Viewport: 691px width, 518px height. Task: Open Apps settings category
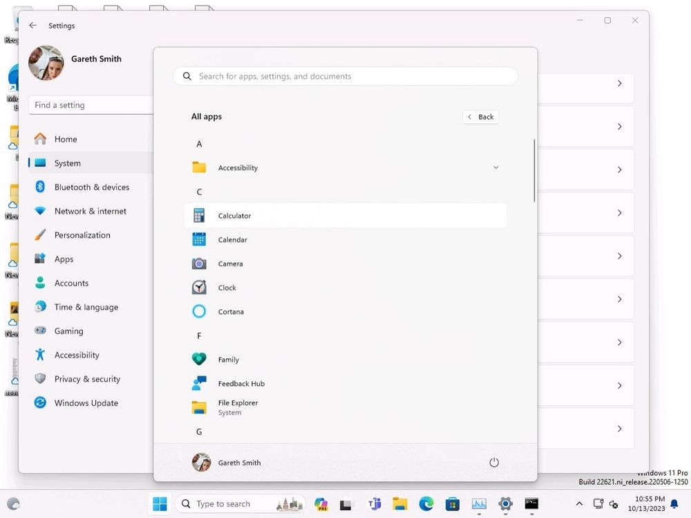coord(91,259)
